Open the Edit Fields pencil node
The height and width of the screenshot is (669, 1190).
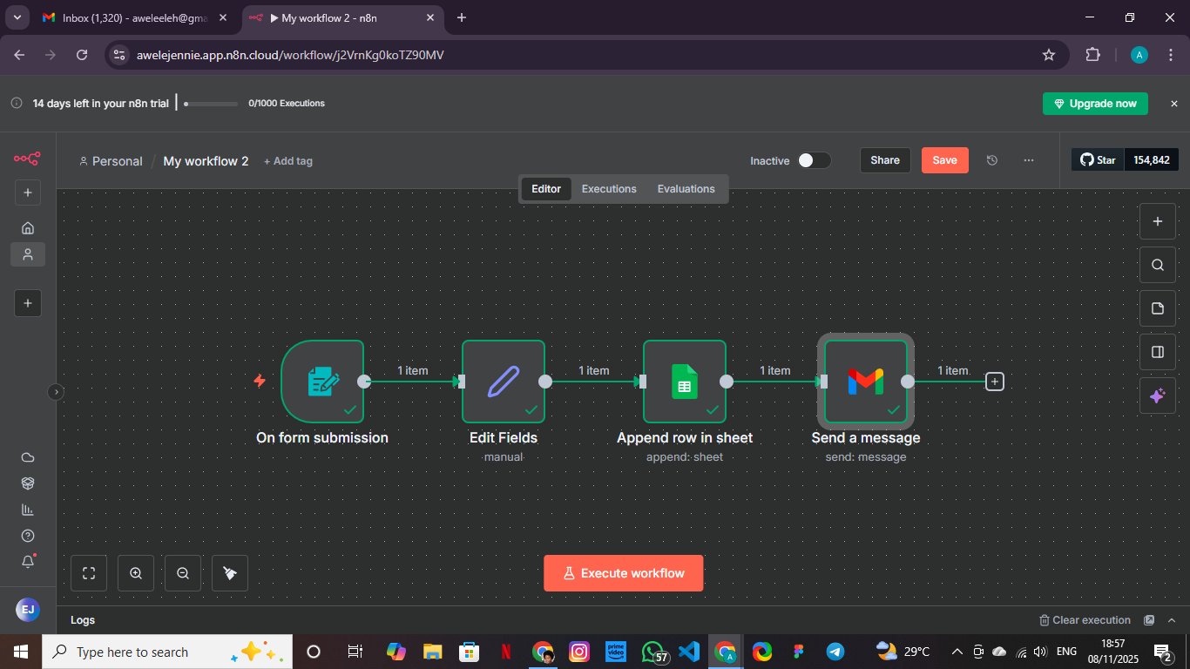tap(503, 381)
